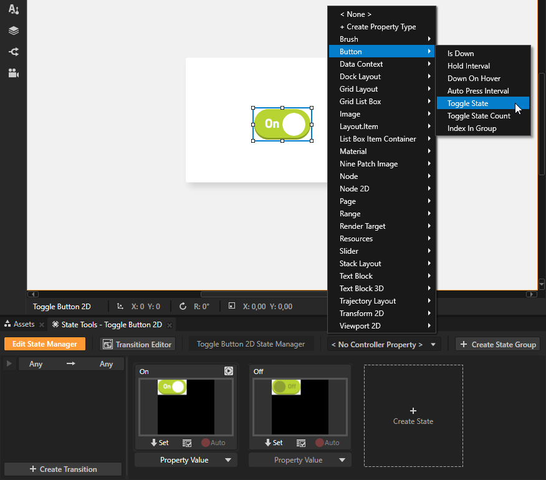Click the stacked layers icon in sidebar

pyautogui.click(x=13, y=31)
